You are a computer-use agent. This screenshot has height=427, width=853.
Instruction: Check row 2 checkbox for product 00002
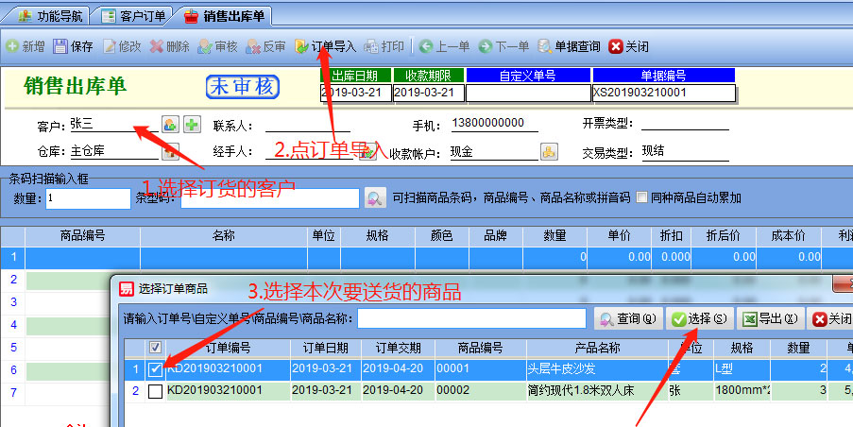155,390
